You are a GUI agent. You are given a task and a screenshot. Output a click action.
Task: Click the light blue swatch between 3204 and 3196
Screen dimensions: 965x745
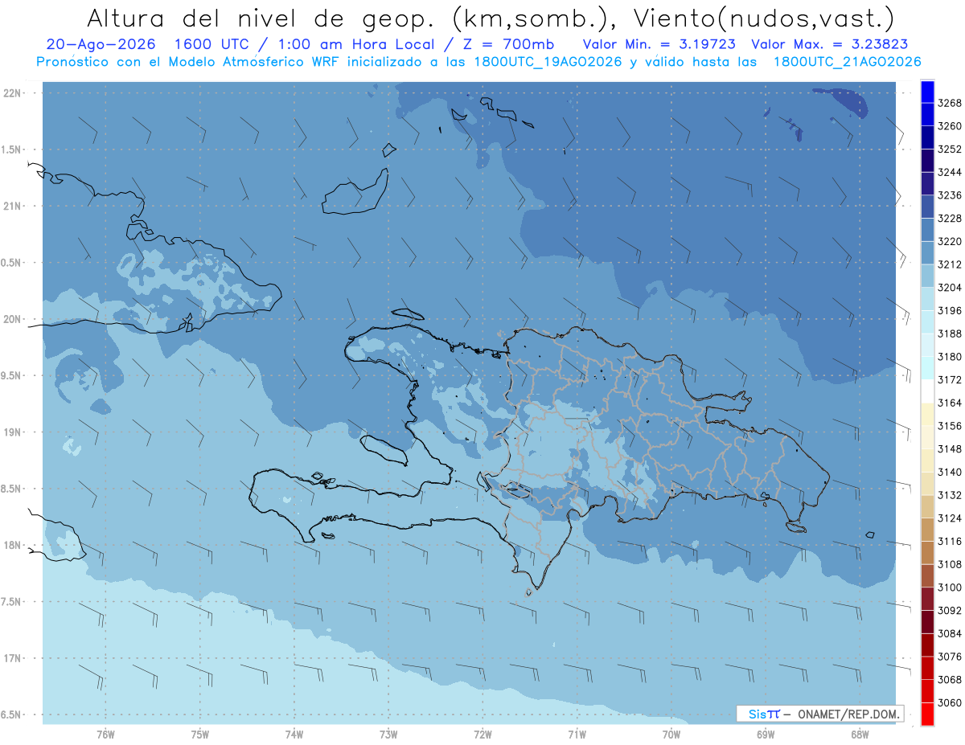tap(927, 299)
